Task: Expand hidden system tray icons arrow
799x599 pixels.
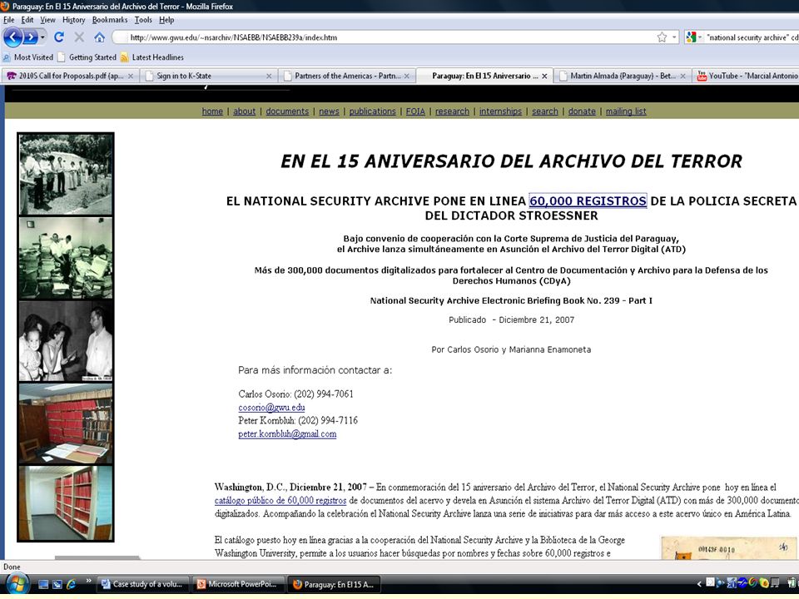Action: click(699, 584)
